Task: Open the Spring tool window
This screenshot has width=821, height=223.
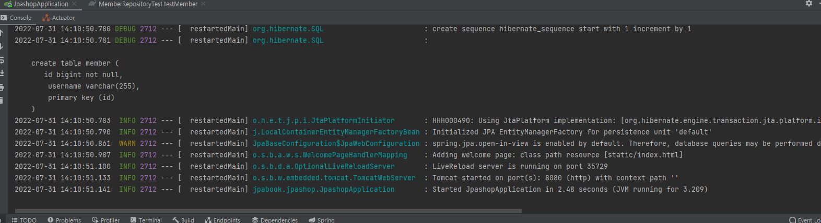Action: pyautogui.click(x=322, y=220)
